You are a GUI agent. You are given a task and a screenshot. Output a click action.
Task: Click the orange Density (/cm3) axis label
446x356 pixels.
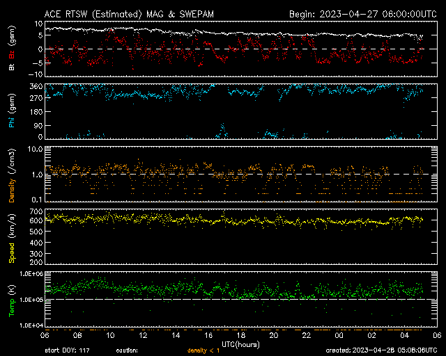point(11,174)
